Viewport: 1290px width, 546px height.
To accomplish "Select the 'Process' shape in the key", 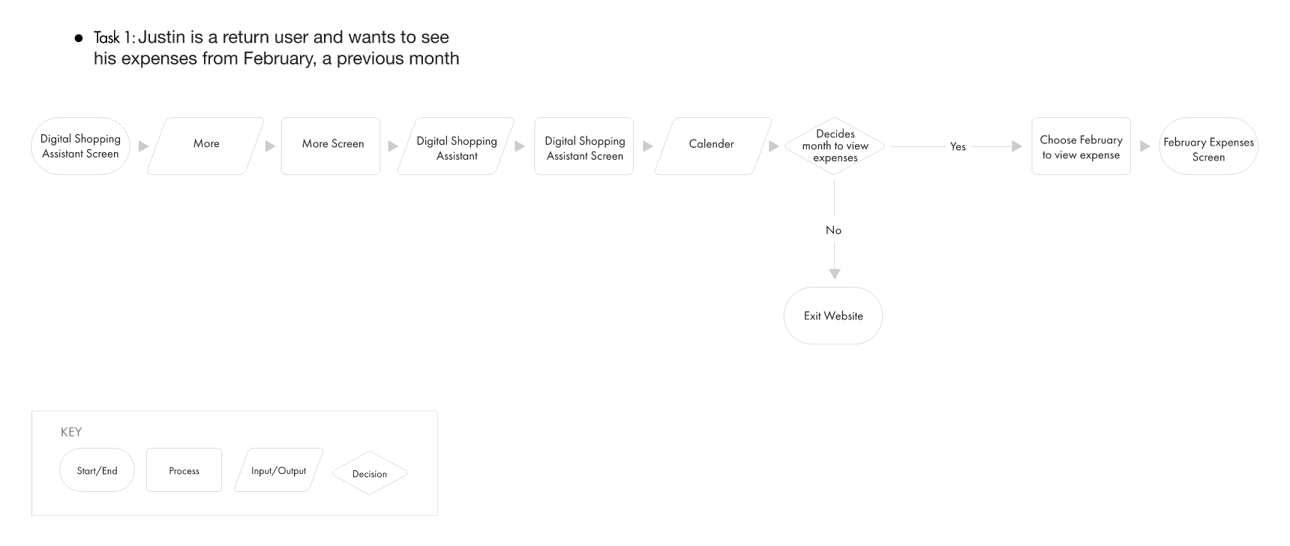I will click(x=184, y=470).
